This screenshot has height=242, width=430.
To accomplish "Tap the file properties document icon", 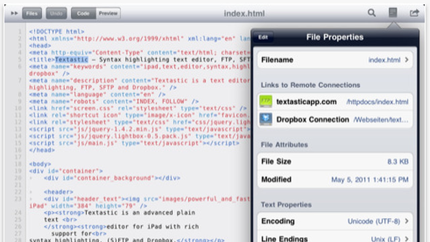I will (x=393, y=13).
